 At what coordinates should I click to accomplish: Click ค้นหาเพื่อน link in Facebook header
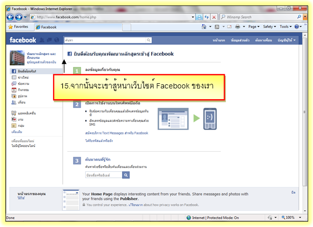click(263, 40)
